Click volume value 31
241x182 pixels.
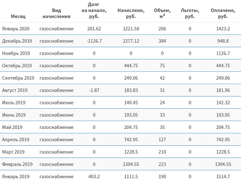[x=162, y=90]
